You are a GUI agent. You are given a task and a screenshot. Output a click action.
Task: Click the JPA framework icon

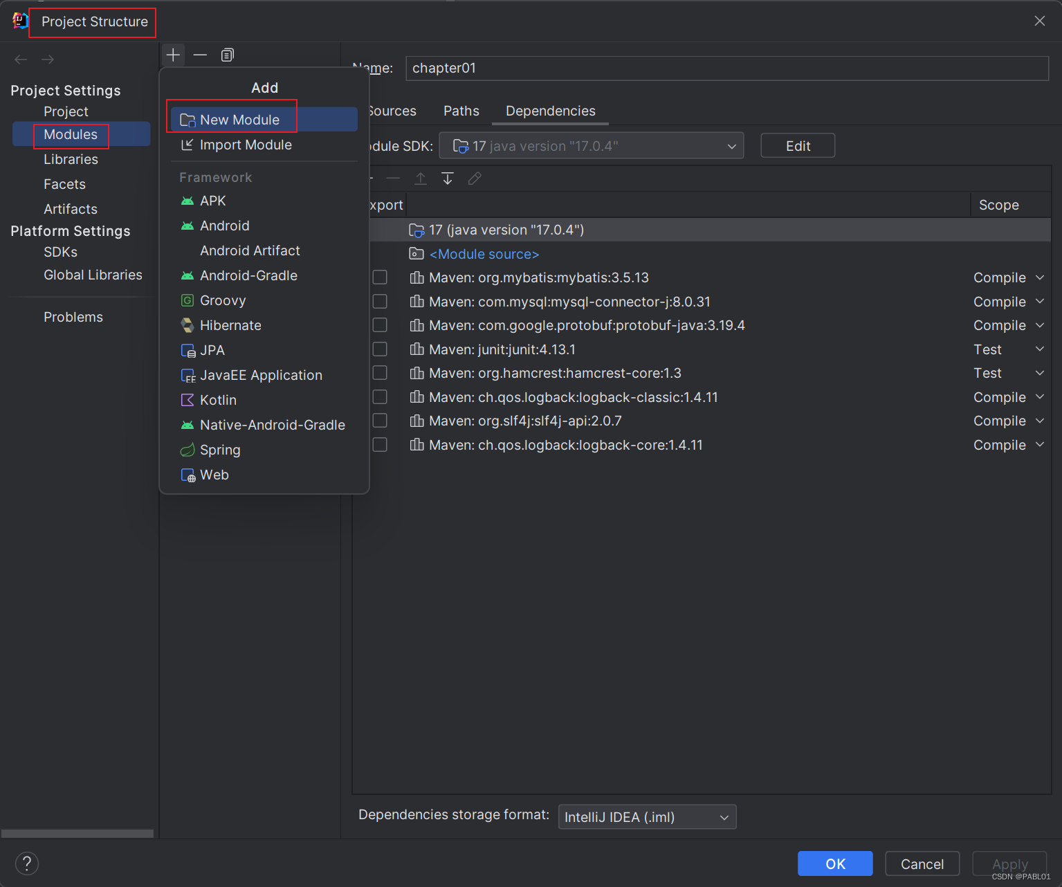[188, 351]
